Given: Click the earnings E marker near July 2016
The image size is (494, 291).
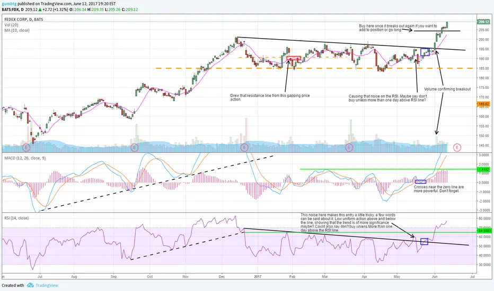Looking at the screenshot, I should tap(26, 147).
